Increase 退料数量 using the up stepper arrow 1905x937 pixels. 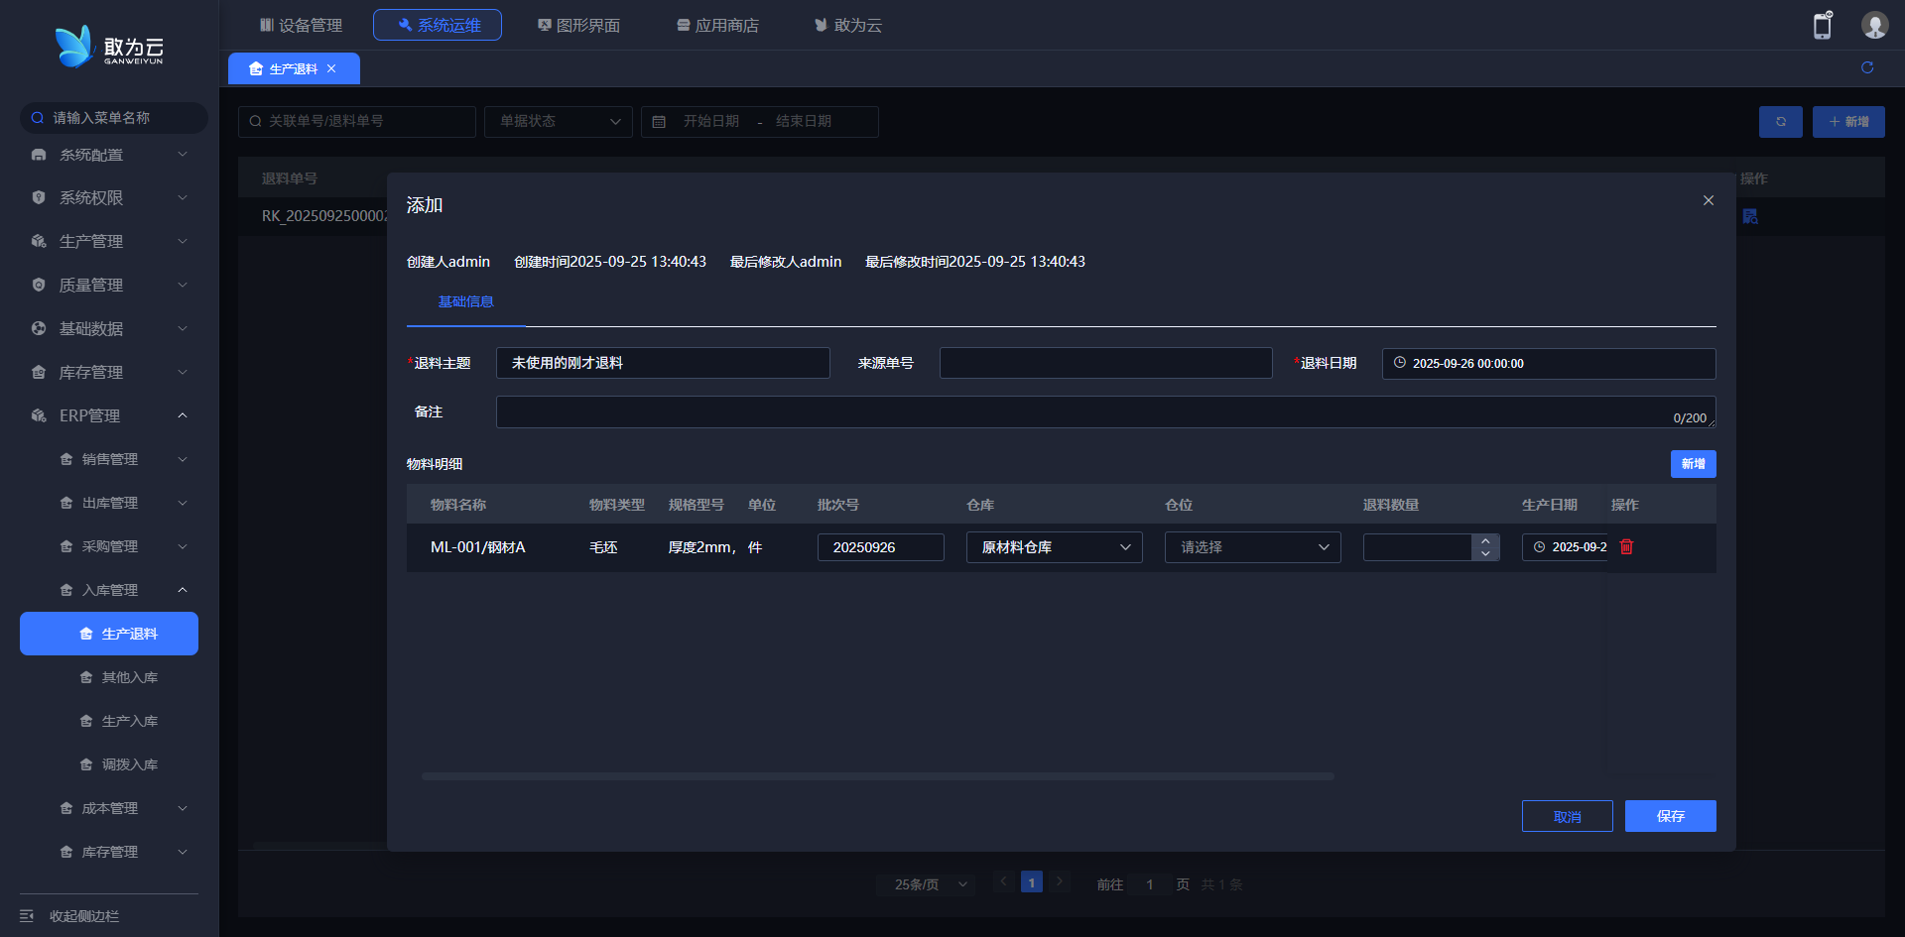(x=1485, y=540)
